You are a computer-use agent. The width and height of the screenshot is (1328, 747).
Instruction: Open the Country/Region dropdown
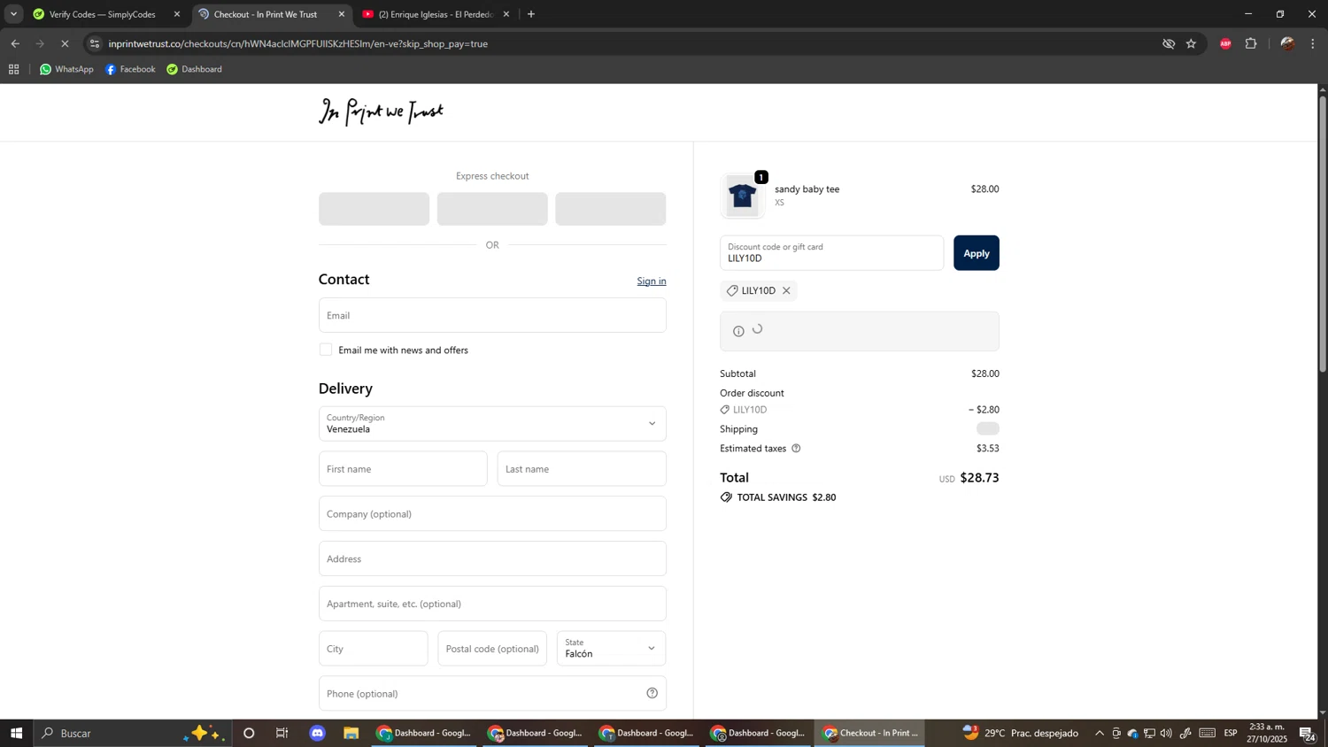(x=492, y=423)
